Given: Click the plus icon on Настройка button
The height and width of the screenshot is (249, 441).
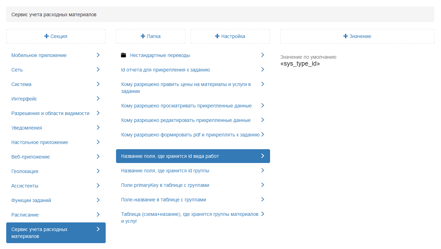Looking at the screenshot, I should click(217, 36).
